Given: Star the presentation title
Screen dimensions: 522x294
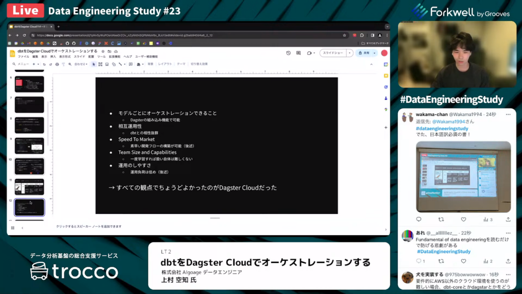Looking at the screenshot, I should pos(103,52).
